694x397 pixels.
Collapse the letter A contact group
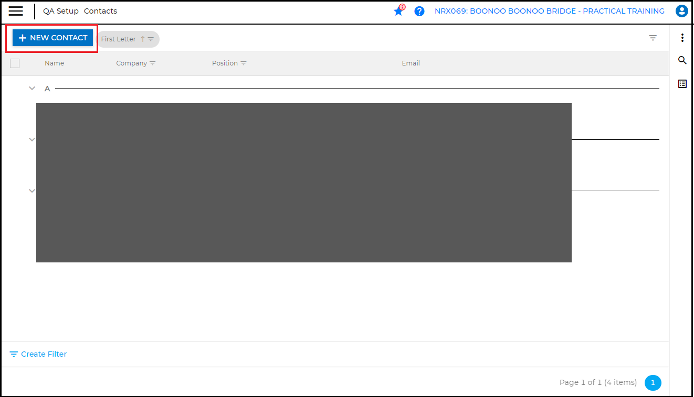[31, 88]
